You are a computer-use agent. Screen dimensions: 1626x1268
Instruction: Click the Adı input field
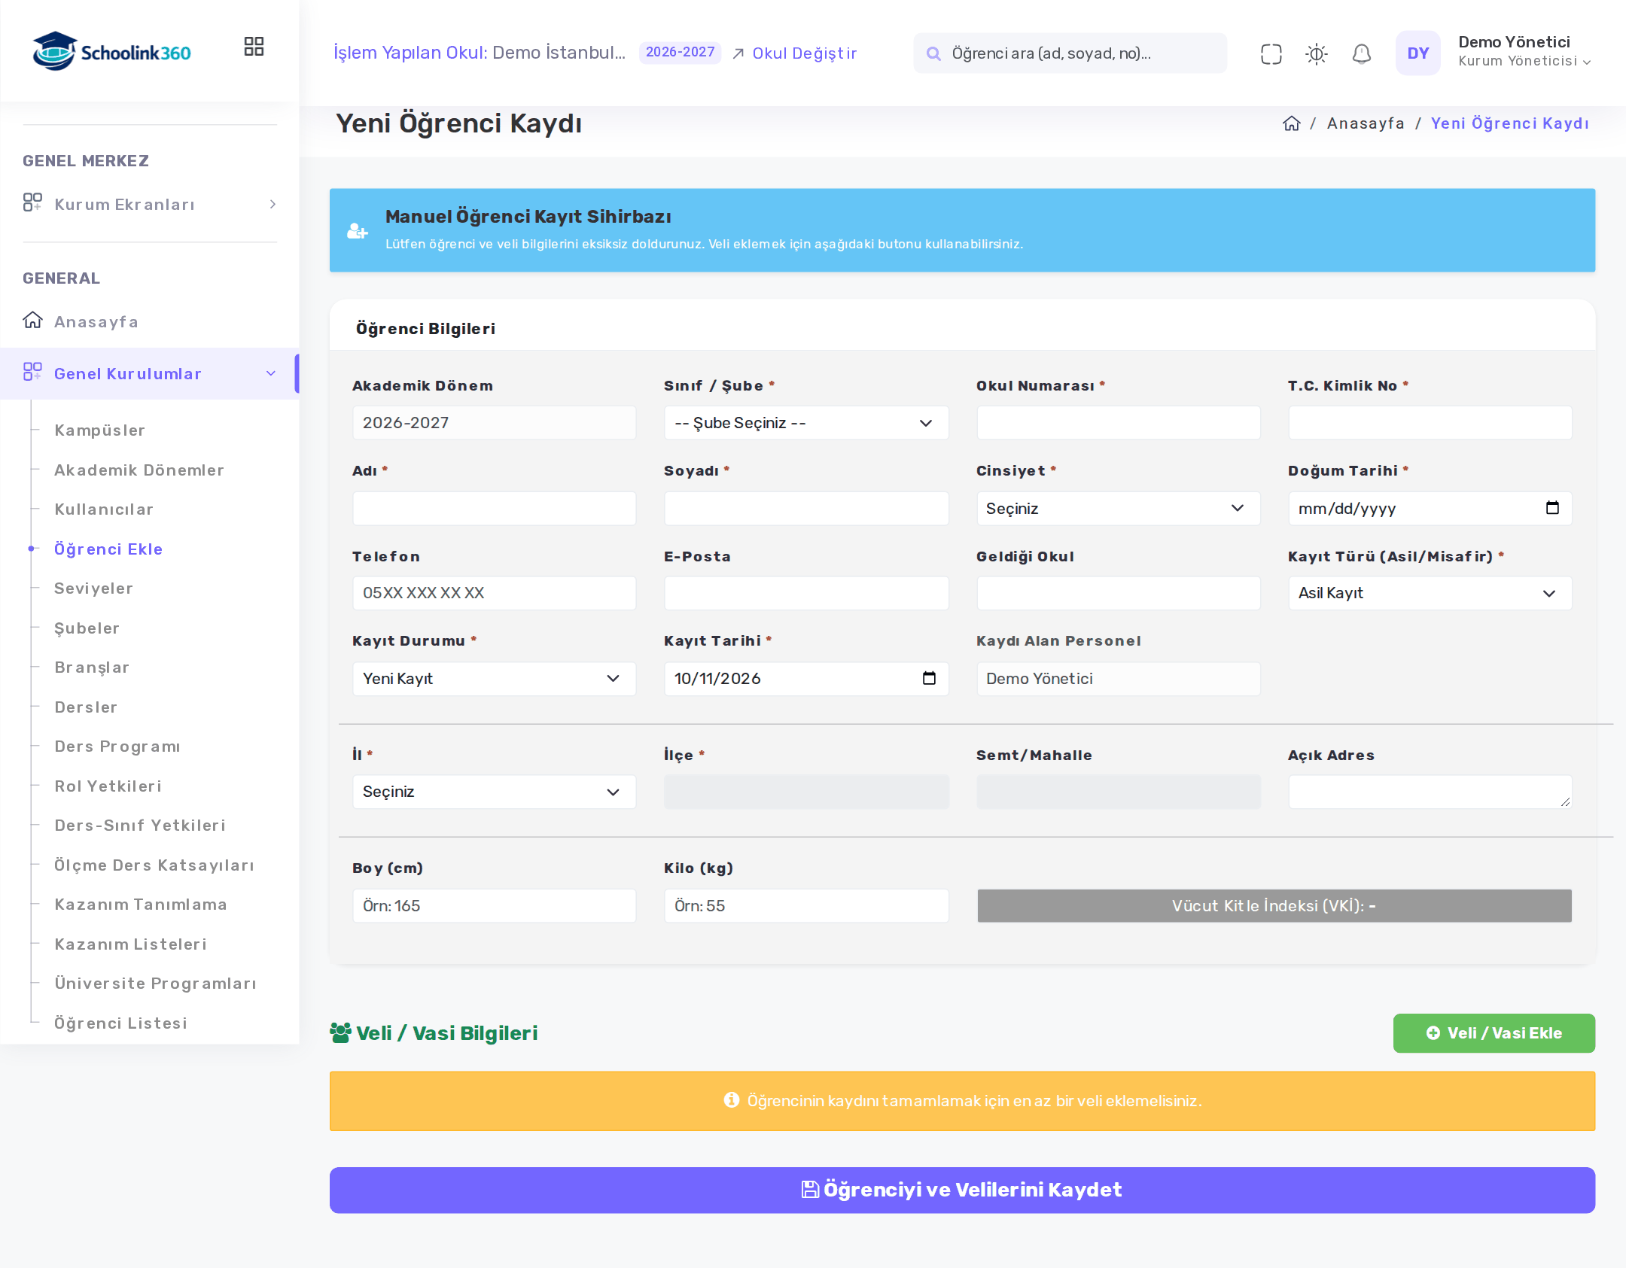point(494,509)
